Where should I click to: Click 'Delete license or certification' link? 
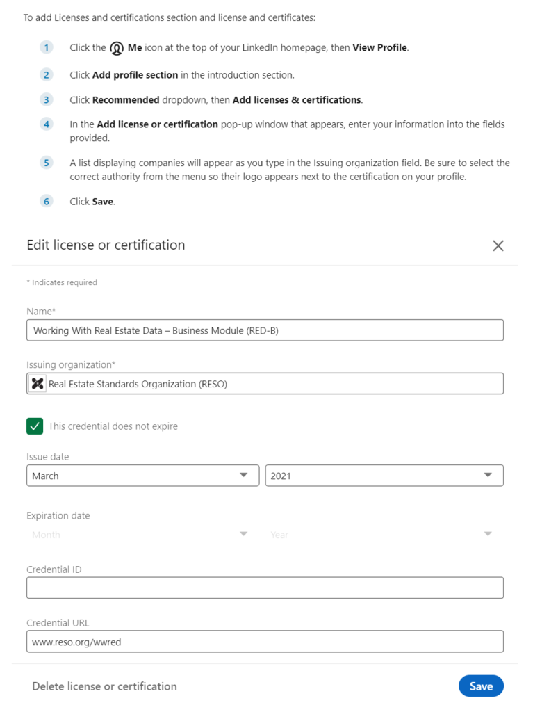click(104, 686)
